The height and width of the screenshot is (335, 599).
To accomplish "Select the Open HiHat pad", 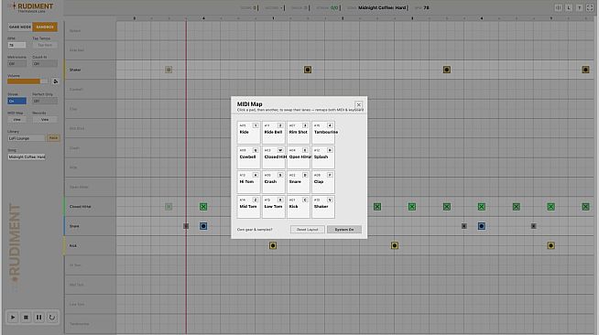I will [299, 157].
